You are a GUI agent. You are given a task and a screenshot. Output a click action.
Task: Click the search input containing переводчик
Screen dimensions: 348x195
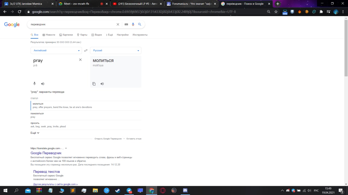[71, 24]
